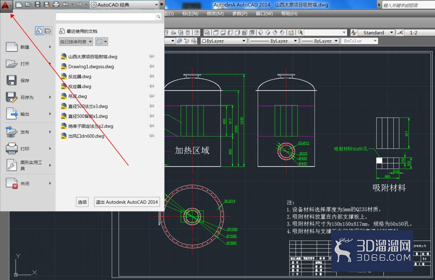Click the search box in the application menu

[x=106, y=16]
